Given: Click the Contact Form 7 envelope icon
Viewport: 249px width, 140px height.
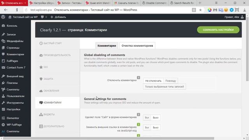Looking at the screenshot, I should [4, 67].
